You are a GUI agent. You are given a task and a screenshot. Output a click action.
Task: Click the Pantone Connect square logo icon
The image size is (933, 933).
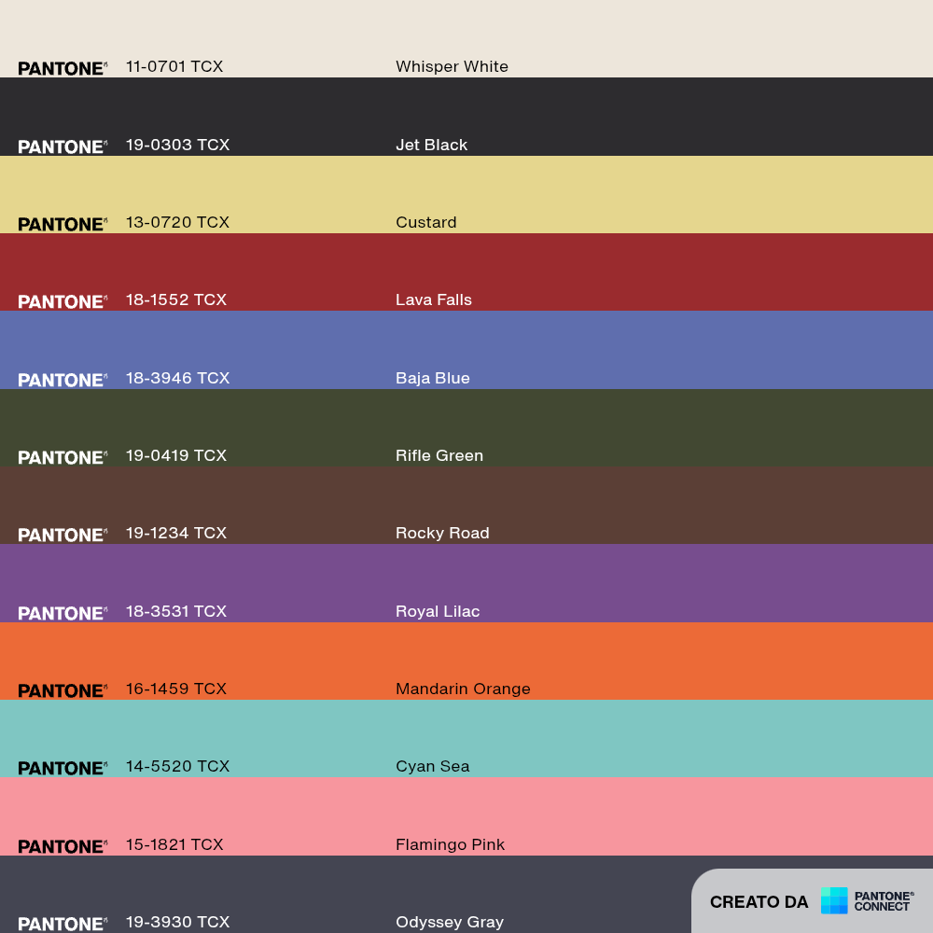coord(833,900)
